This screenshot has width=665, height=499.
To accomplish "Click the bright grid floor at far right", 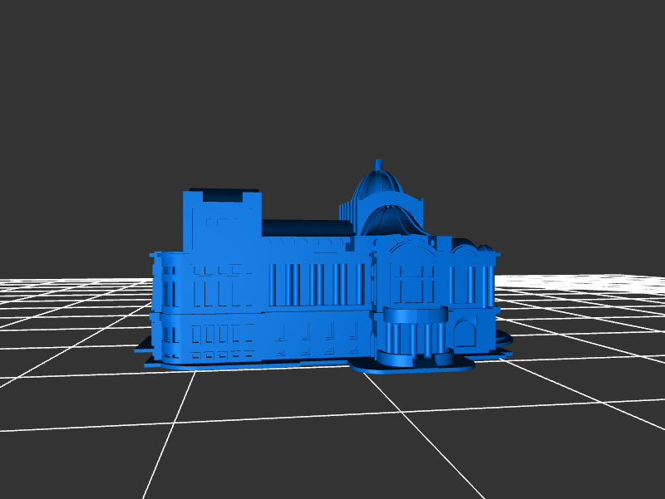I will pyautogui.click(x=598, y=284).
